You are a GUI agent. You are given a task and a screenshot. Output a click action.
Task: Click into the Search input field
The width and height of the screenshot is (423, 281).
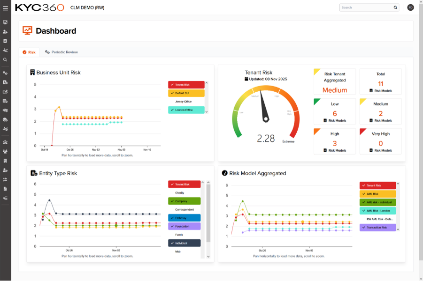pyautogui.click(x=366, y=7)
